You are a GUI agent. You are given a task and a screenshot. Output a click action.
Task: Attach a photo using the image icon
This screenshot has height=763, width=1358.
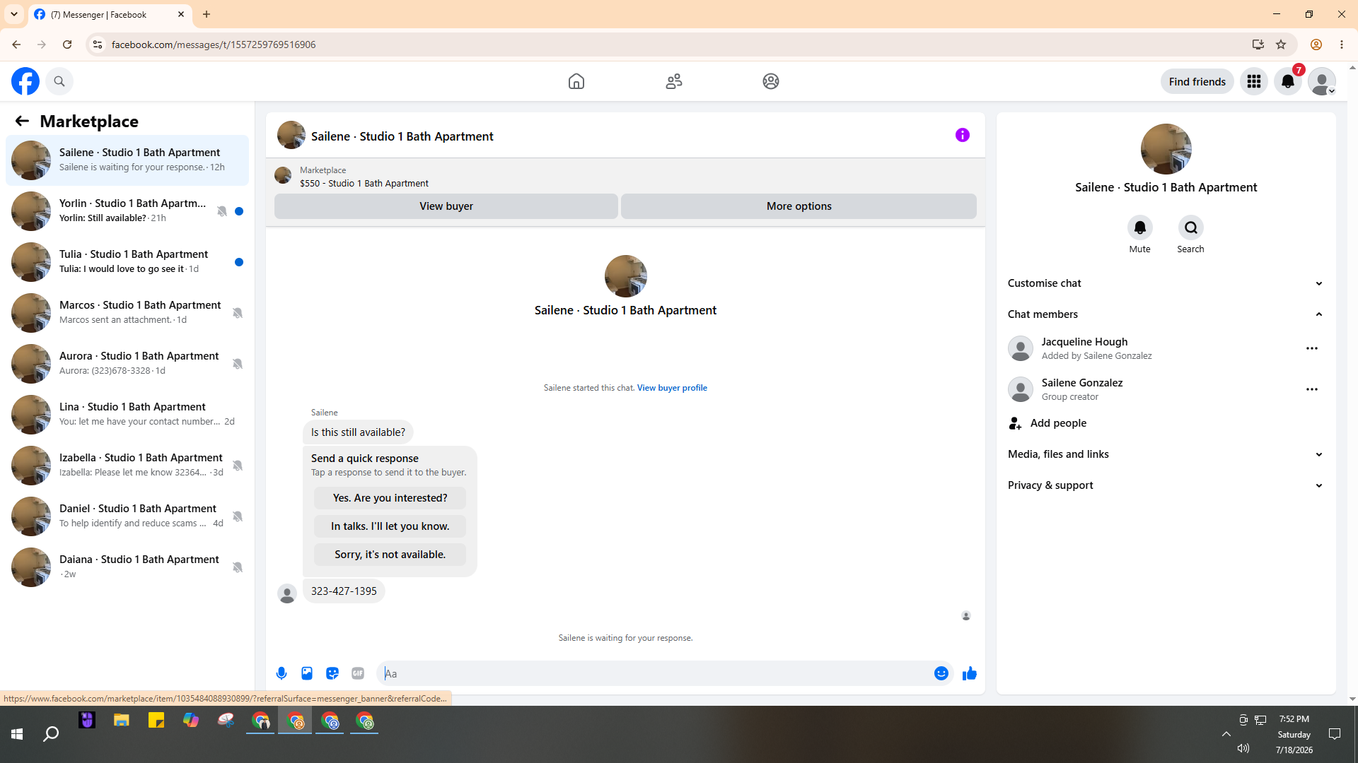[307, 673]
